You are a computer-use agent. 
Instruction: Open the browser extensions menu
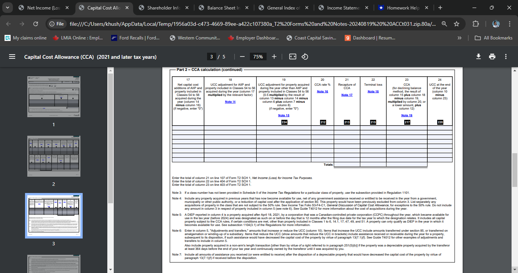click(x=476, y=24)
